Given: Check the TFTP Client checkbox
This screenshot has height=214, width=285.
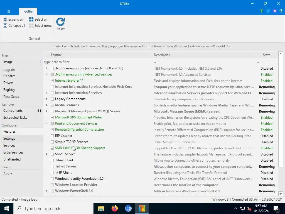Looking at the screenshot, I should (52, 172).
